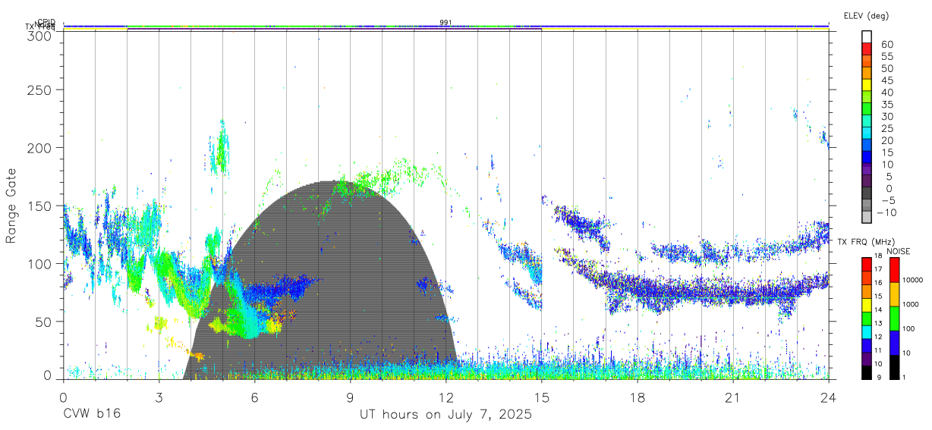Click the "991" CPID value at top
932x430 pixels.
click(x=446, y=22)
